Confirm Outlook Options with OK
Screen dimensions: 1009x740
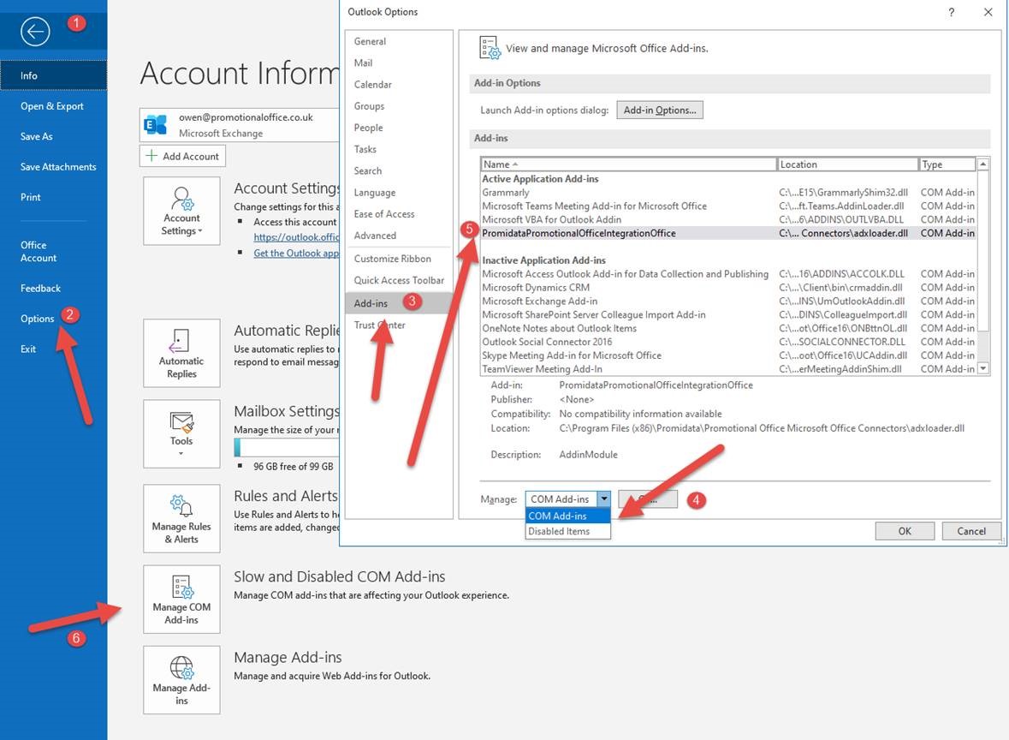(x=905, y=531)
